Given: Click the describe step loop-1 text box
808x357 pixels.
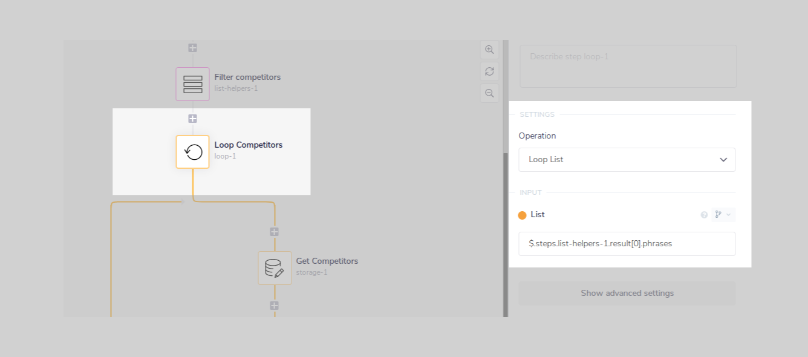Looking at the screenshot, I should coord(628,66).
